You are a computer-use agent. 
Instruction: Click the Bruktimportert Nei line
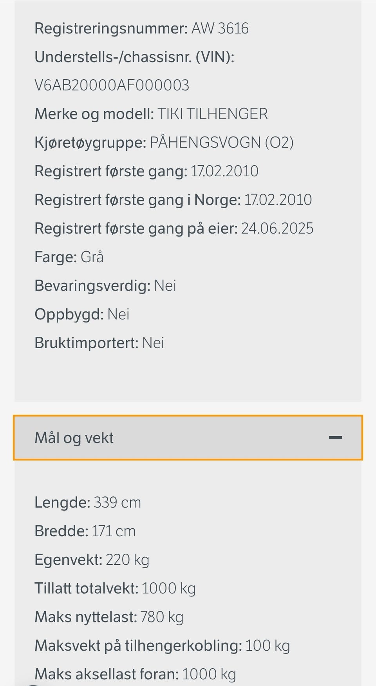pos(99,343)
